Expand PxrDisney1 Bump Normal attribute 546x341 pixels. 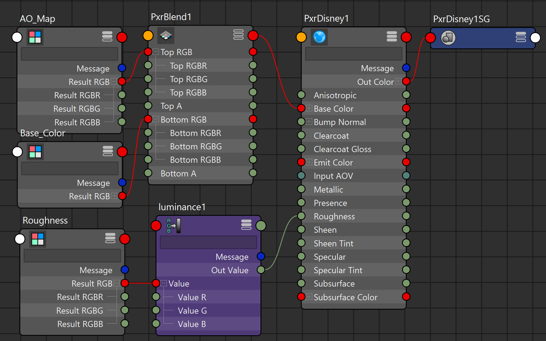(309, 122)
